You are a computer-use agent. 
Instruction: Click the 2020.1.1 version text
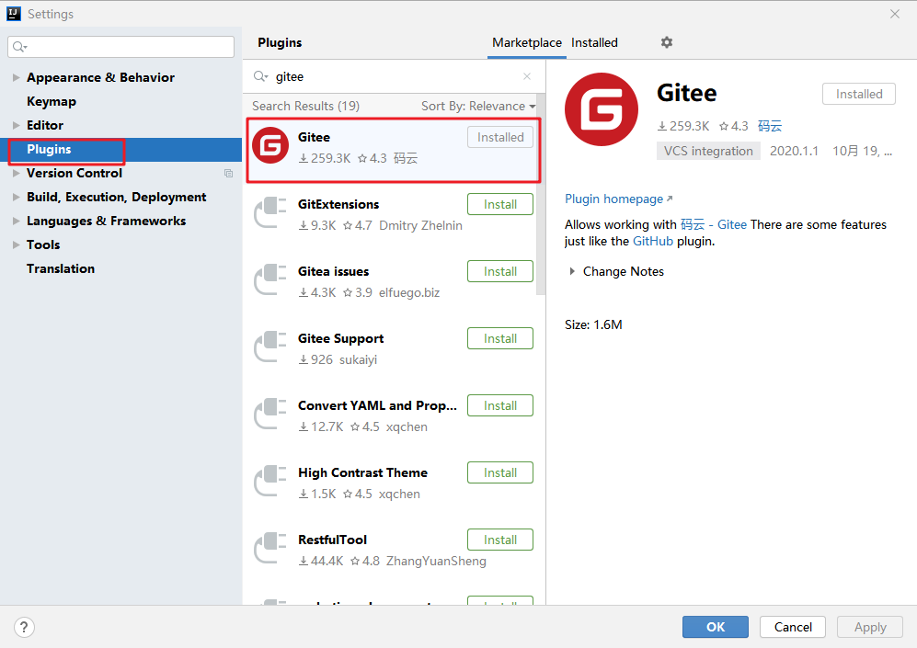(794, 151)
